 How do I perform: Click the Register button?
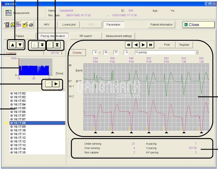click(184, 45)
